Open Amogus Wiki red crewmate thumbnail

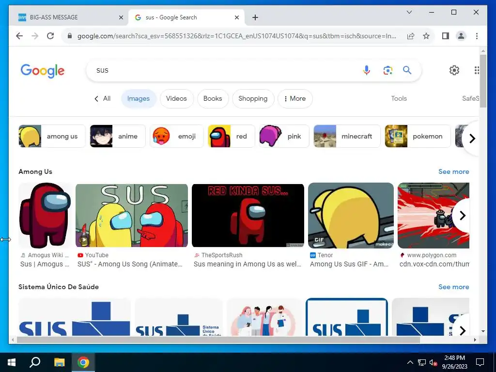point(45,216)
